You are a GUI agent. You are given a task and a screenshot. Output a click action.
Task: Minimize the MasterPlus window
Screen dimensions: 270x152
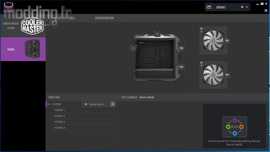258,4
